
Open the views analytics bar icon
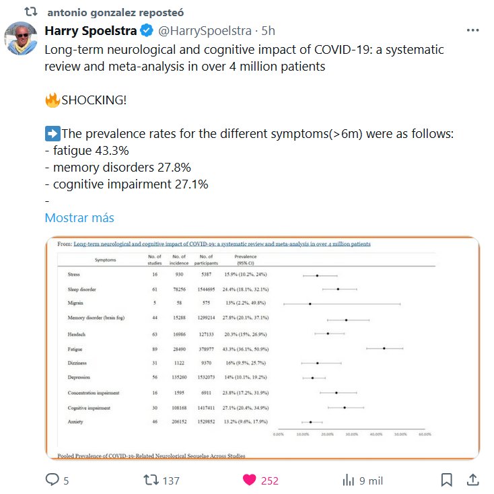click(x=349, y=480)
